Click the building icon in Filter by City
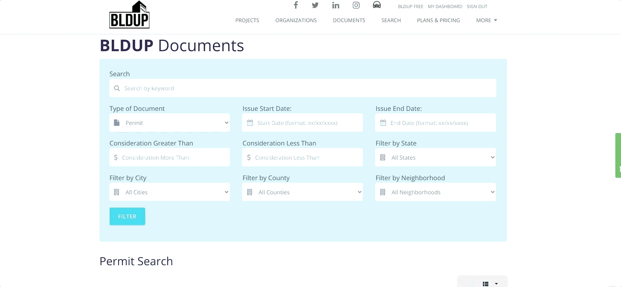 pos(117,192)
